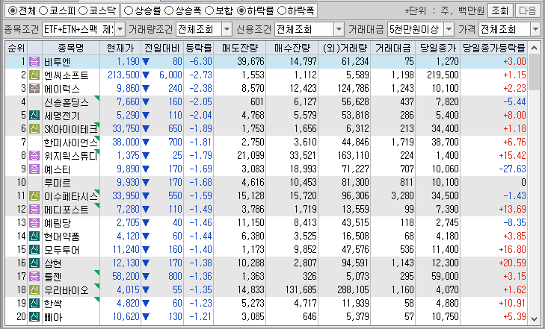Select the 에이럭스 stock name
Image resolution: width=545 pixels, height=329 pixels.
(62, 88)
